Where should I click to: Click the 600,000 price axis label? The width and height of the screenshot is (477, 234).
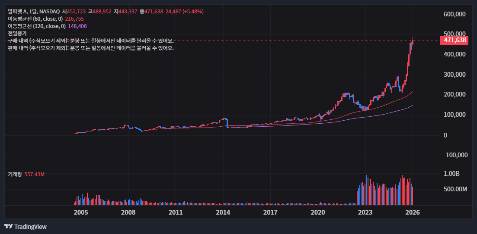point(455,14)
